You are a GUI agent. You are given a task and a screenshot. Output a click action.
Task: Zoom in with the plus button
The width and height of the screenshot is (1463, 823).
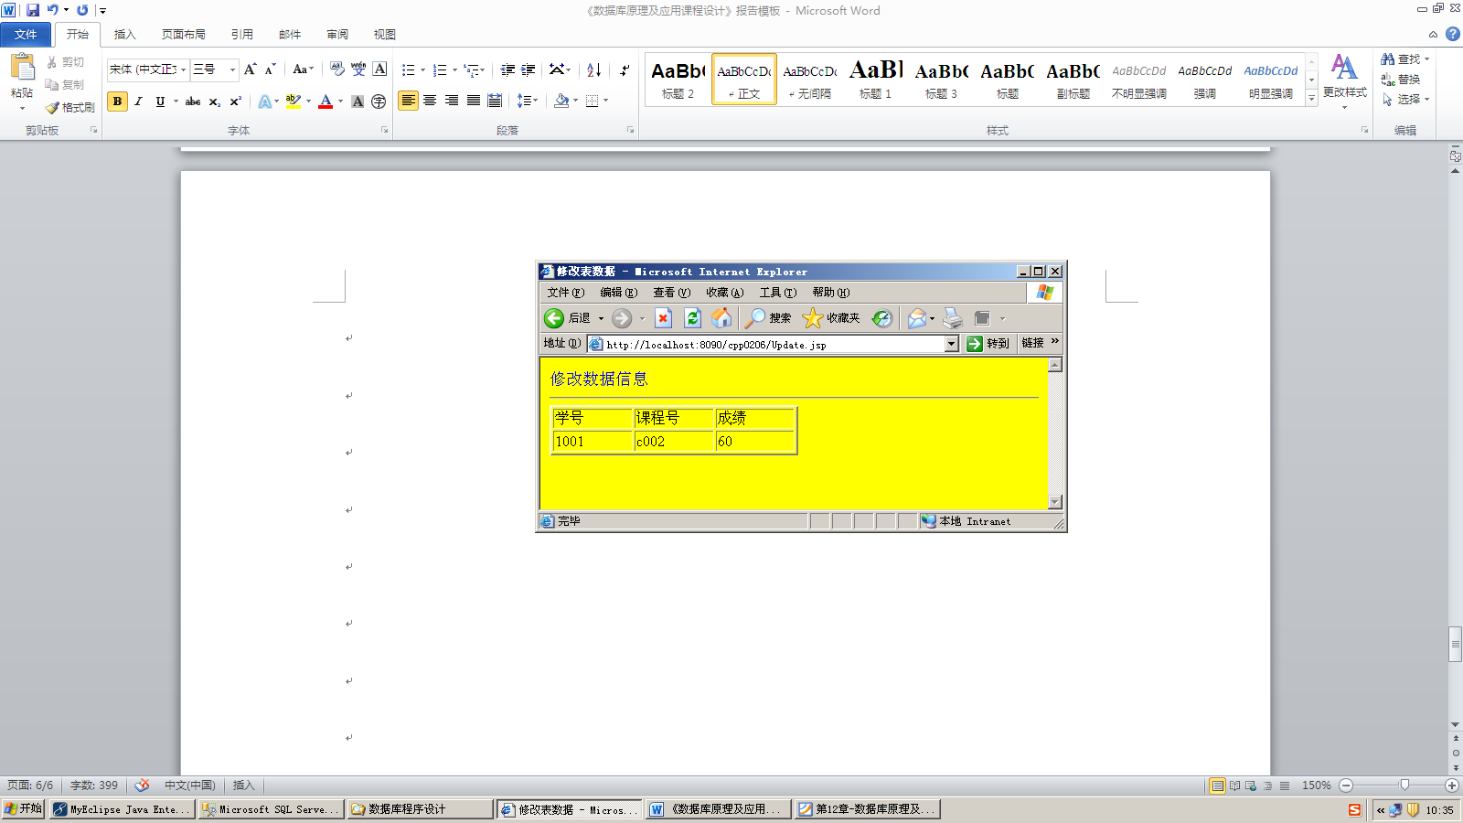click(1452, 786)
